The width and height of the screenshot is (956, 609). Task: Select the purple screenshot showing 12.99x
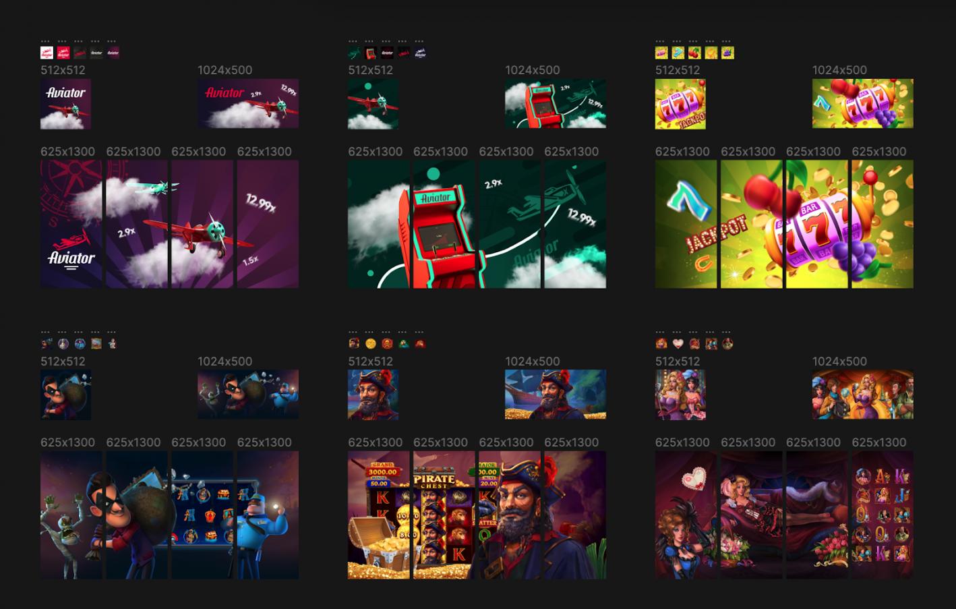click(x=268, y=224)
